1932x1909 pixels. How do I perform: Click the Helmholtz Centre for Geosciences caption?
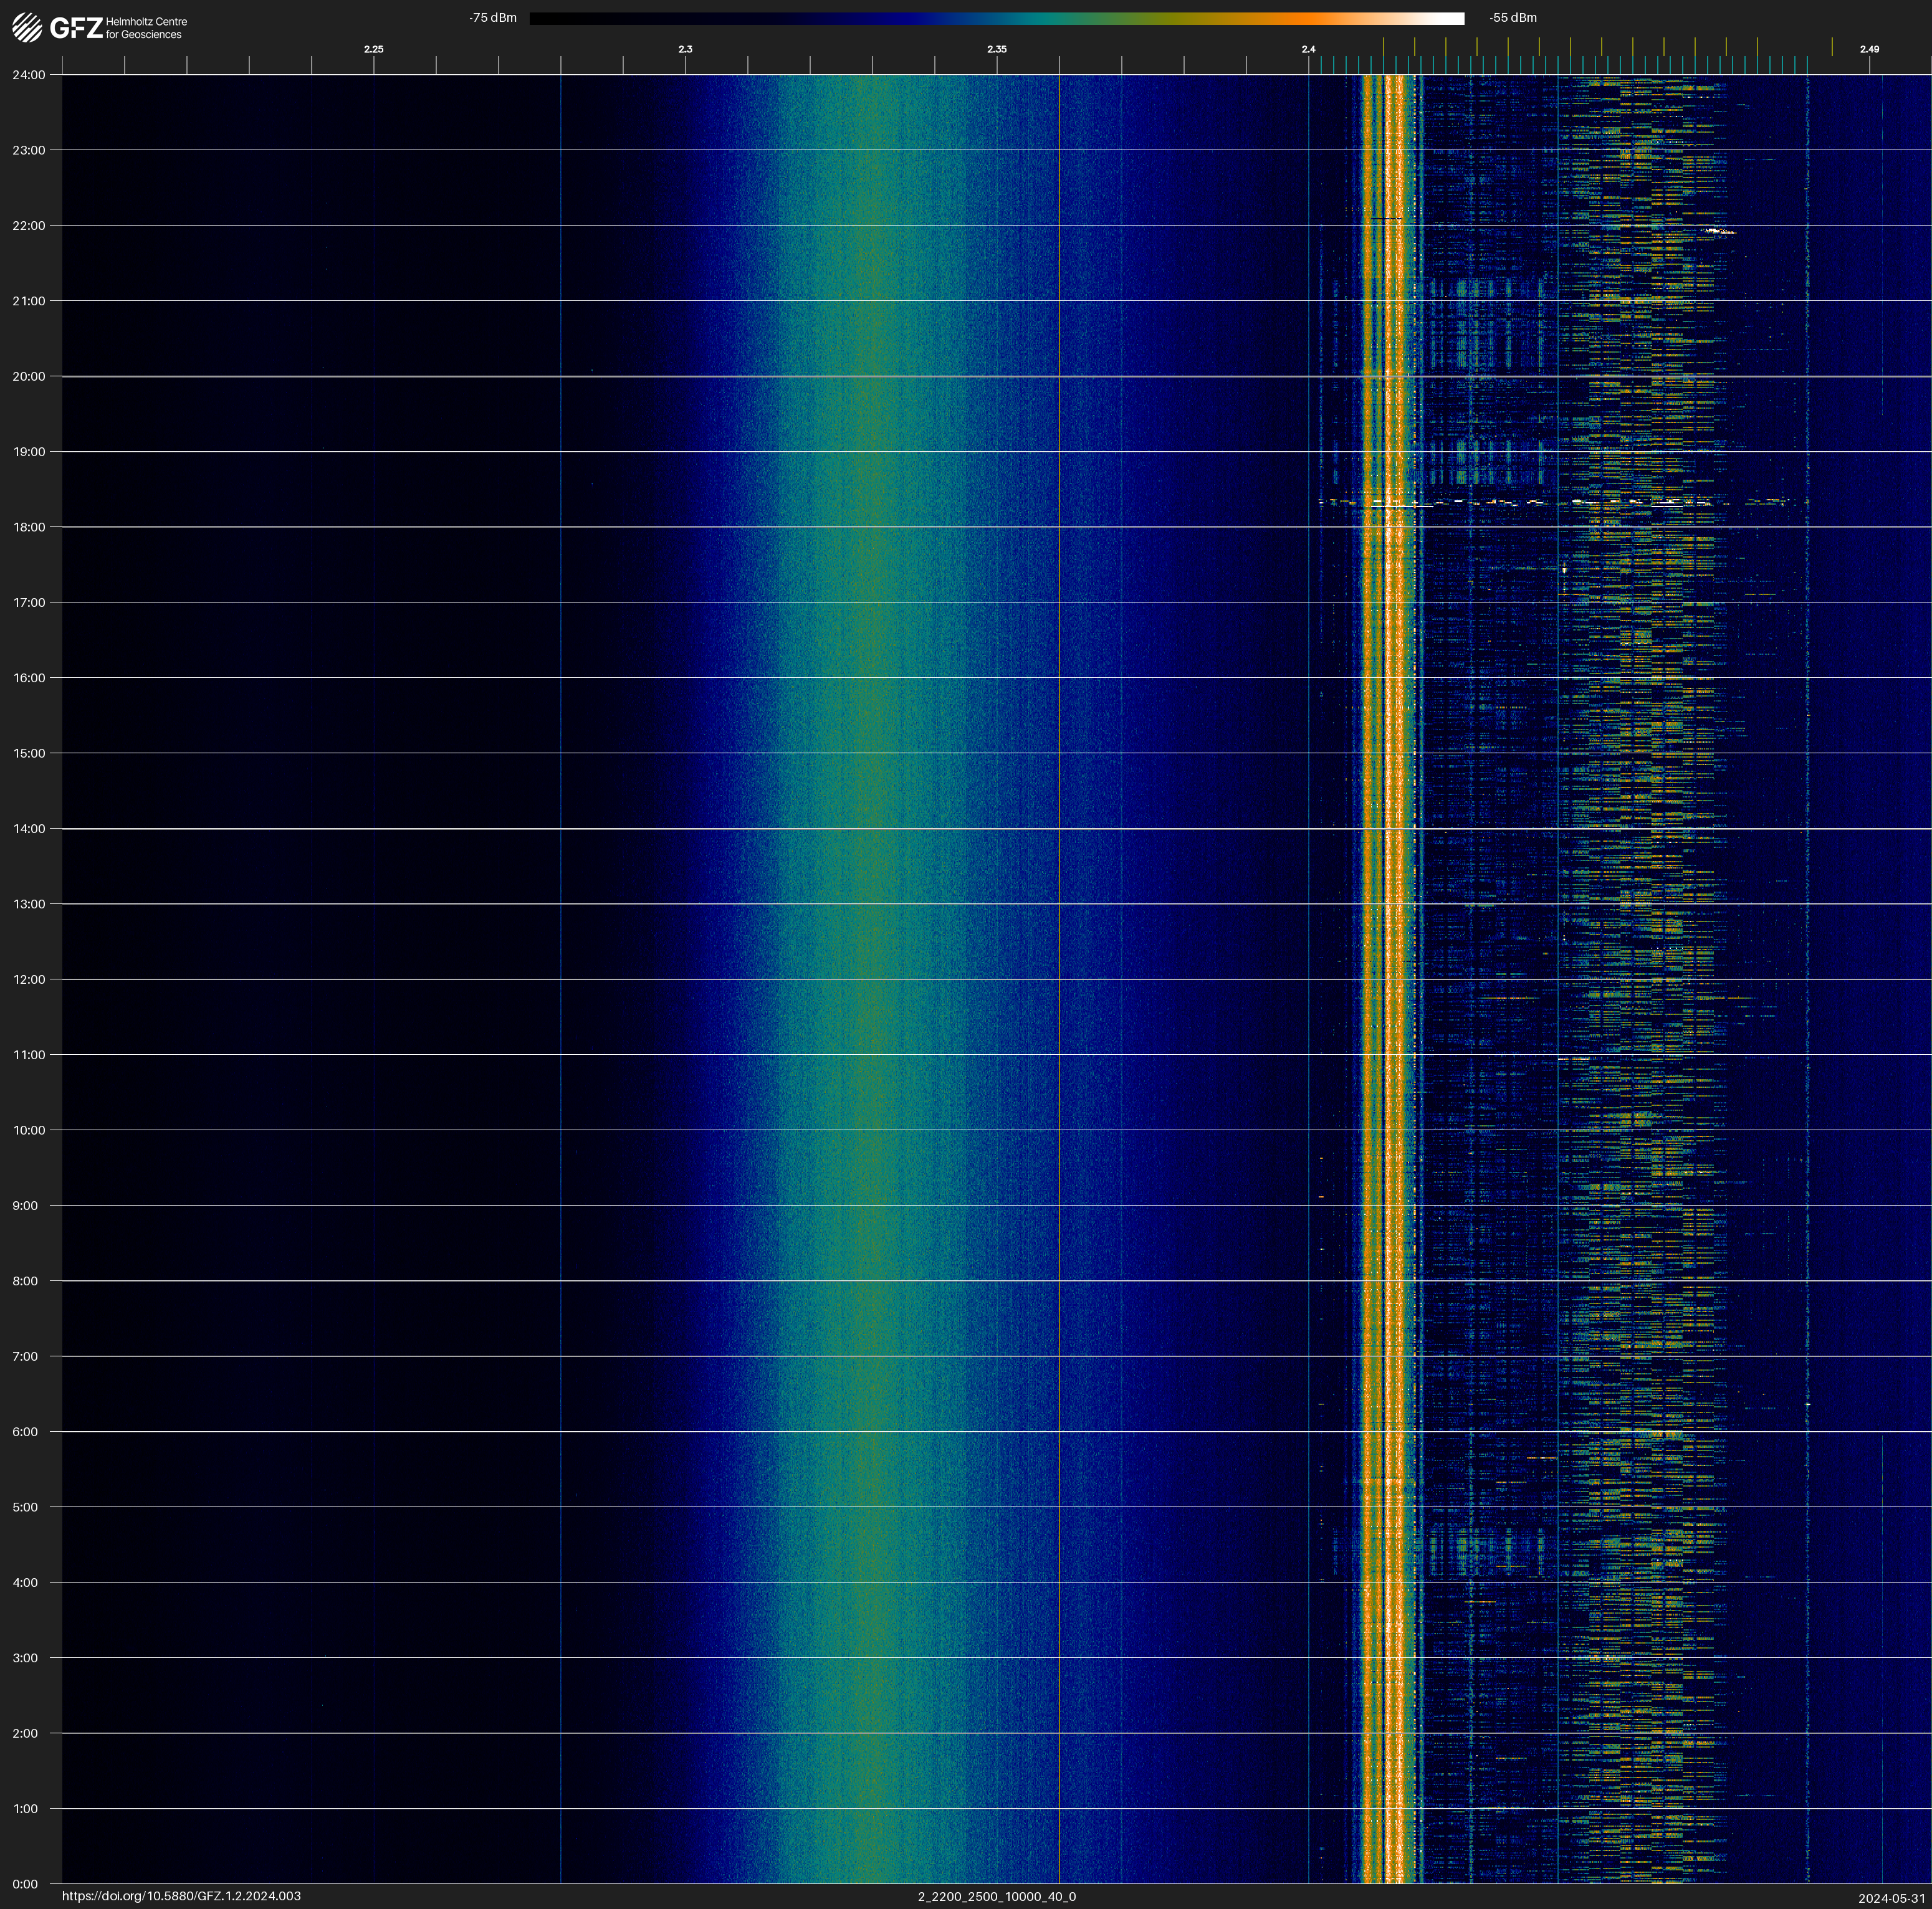point(146,28)
